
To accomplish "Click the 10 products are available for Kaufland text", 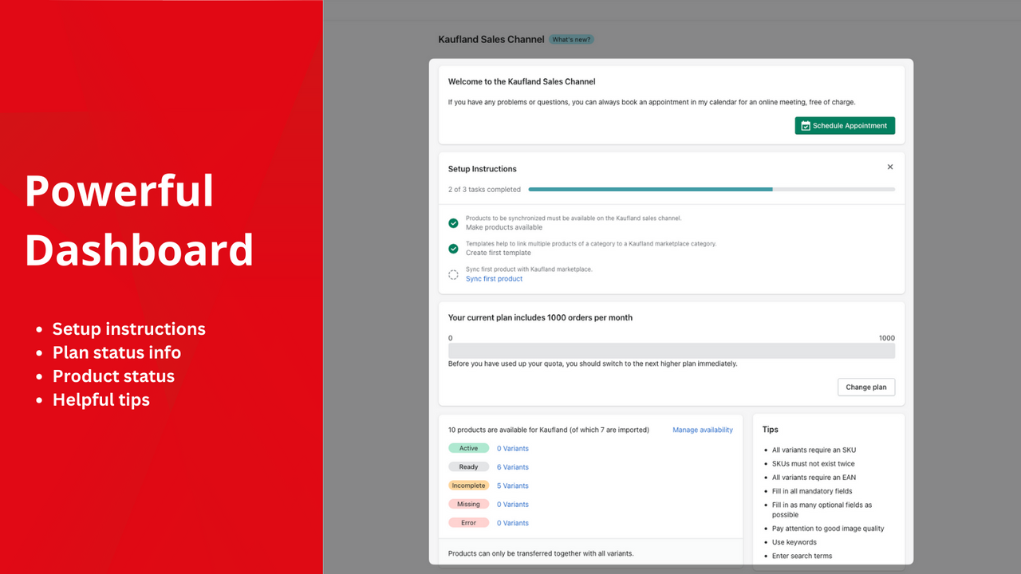I will 549,430.
